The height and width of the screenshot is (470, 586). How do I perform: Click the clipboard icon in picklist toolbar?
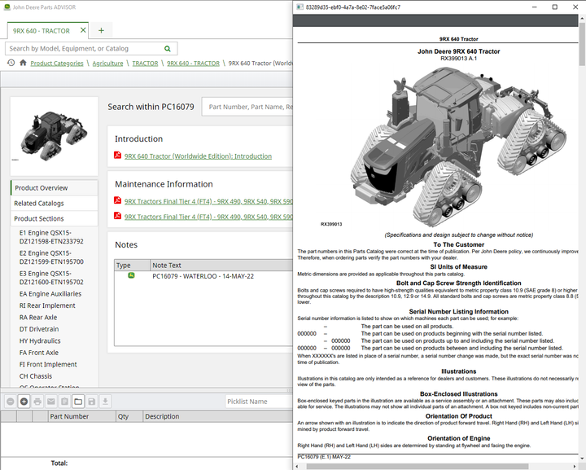pyautogui.click(x=64, y=402)
